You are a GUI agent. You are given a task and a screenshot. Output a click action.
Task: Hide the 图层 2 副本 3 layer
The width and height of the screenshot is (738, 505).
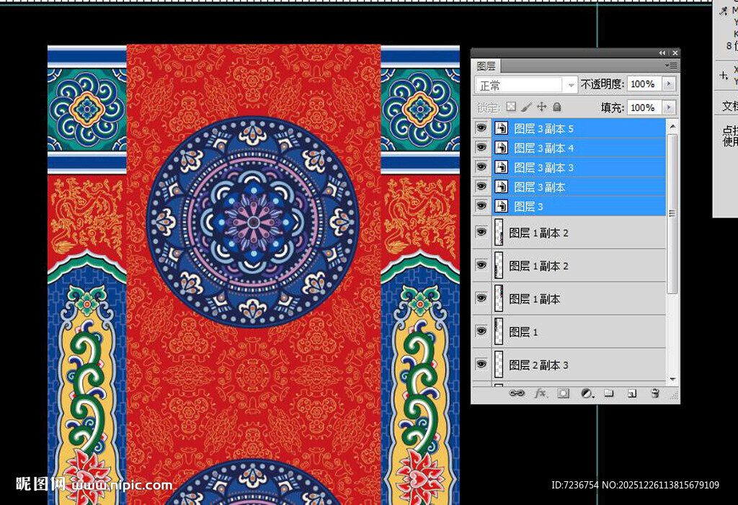[481, 365]
